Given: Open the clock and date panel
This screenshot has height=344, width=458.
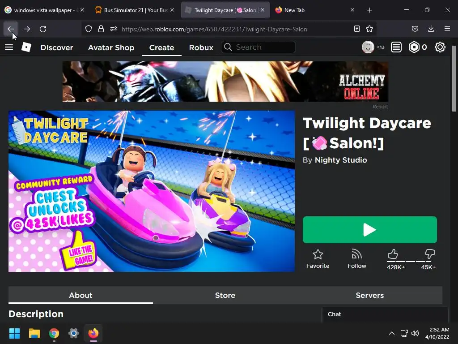Looking at the screenshot, I should [437, 333].
